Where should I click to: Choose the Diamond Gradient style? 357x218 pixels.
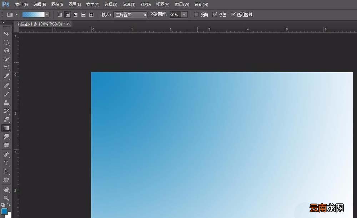pos(91,15)
